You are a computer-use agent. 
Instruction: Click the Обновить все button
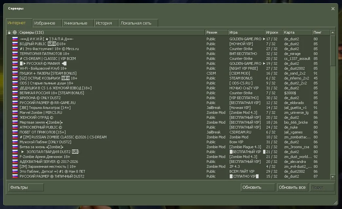[x=292, y=187]
